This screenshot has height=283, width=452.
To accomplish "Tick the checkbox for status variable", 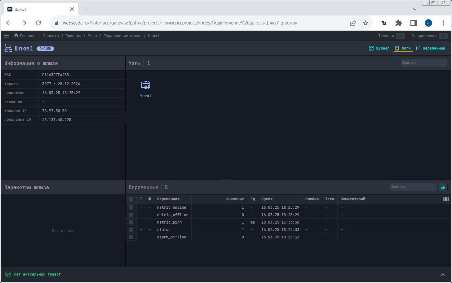I will [131, 230].
